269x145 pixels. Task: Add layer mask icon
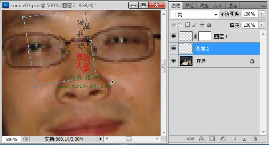pyautogui.click(x=212, y=139)
